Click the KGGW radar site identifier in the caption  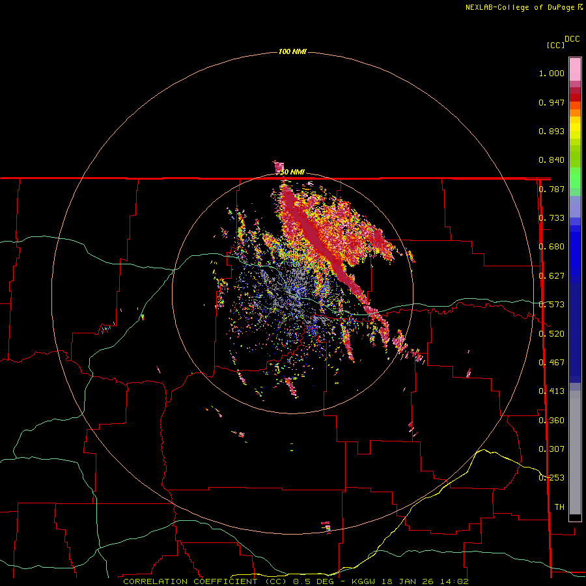(x=363, y=581)
